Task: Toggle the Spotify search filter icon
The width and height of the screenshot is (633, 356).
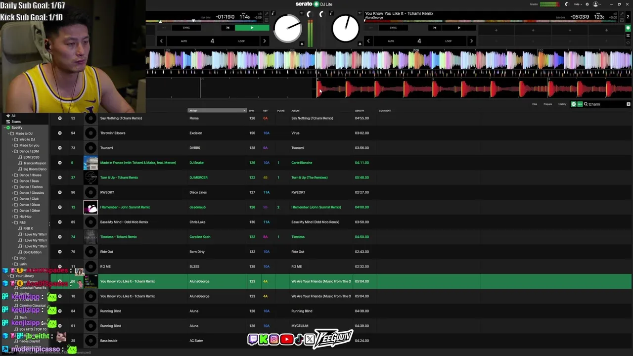Action: pyautogui.click(x=574, y=104)
